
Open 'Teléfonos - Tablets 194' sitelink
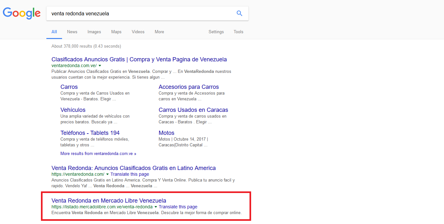(x=90, y=133)
